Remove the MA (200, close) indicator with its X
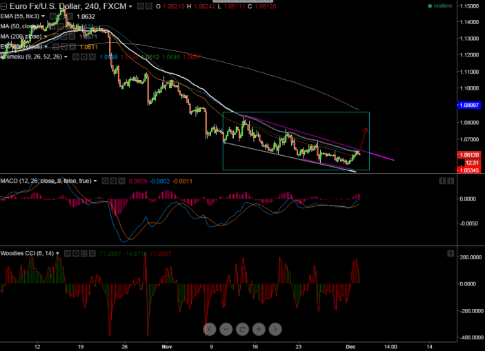485x351 pixels. click(72, 37)
